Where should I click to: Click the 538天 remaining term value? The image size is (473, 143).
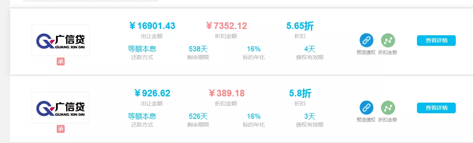click(198, 49)
